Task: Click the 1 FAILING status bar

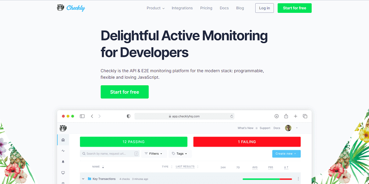Action: pyautogui.click(x=247, y=142)
